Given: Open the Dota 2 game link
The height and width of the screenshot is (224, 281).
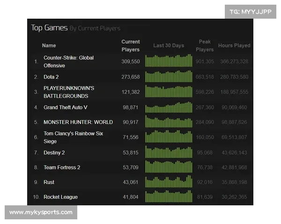Looking at the screenshot, I should (x=51, y=77).
